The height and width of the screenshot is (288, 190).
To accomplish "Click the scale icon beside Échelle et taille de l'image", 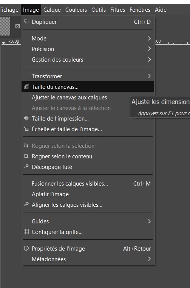I will pyautogui.click(x=26, y=129).
